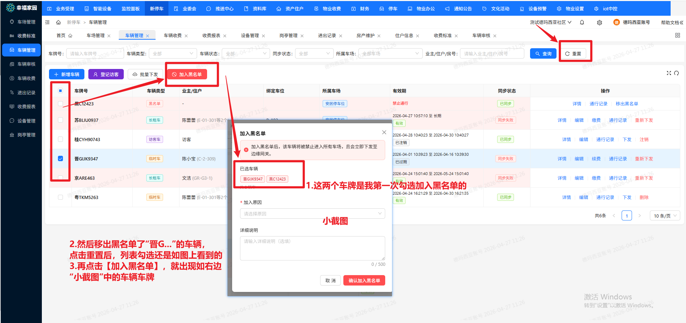
Task: Close the 加入黑名单 dialog with X
Action: coord(384,133)
